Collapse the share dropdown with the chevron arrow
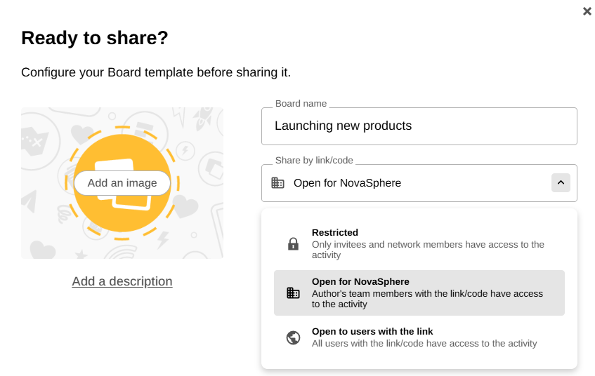This screenshot has height=376, width=595. point(560,183)
